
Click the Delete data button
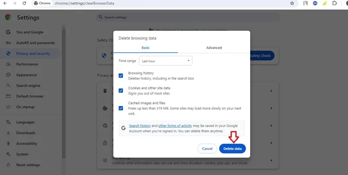[x=232, y=148]
